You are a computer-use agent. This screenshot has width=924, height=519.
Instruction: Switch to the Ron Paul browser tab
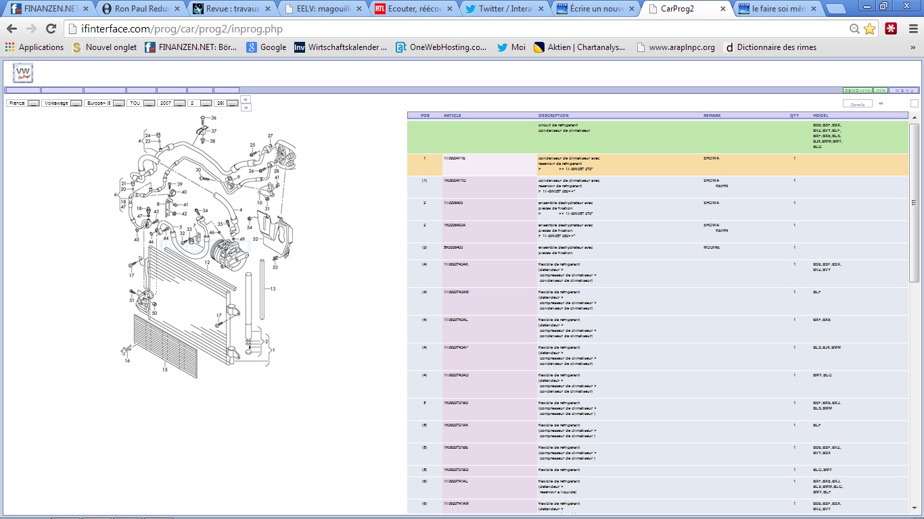pyautogui.click(x=141, y=9)
